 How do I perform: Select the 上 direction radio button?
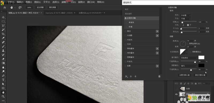click(181, 25)
